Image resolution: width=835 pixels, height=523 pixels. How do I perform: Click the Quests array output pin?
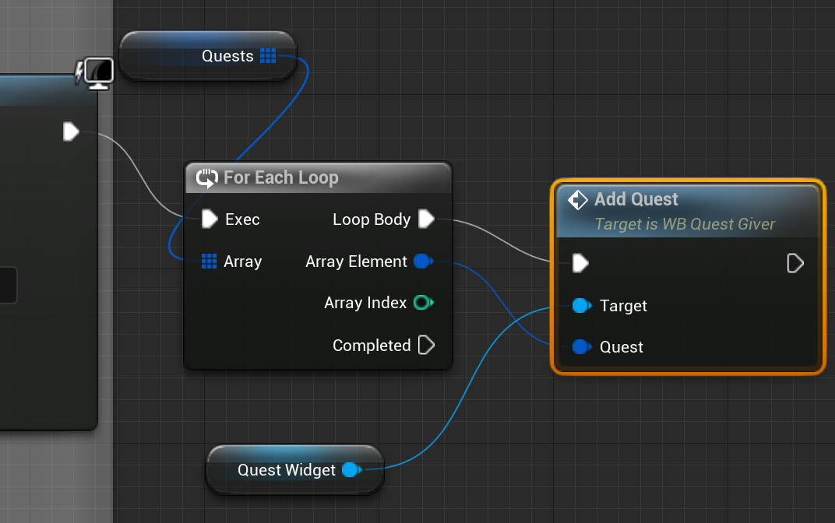(268, 55)
